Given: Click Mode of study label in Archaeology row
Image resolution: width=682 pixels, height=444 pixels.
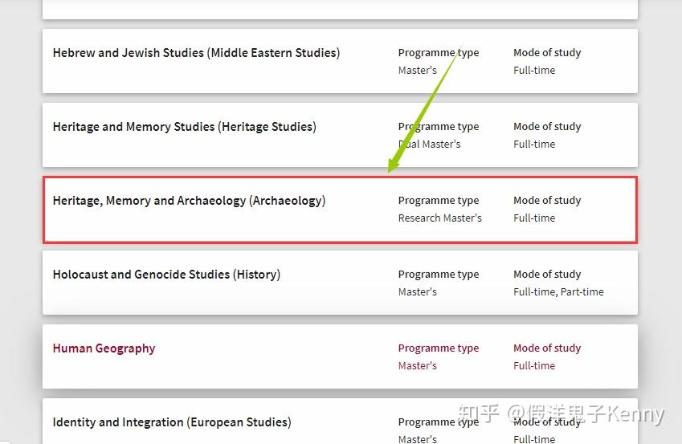Looking at the screenshot, I should pyautogui.click(x=546, y=201).
